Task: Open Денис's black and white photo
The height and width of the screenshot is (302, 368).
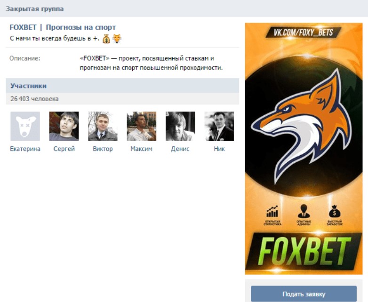Action: (180, 126)
